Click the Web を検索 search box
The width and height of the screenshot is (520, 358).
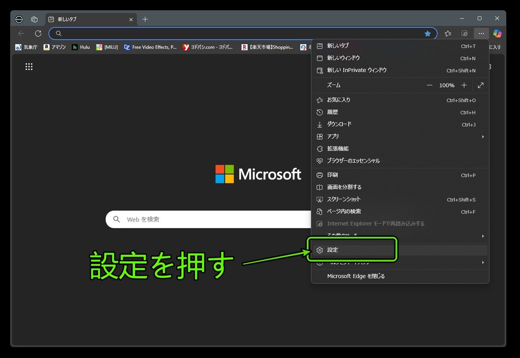[208, 219]
